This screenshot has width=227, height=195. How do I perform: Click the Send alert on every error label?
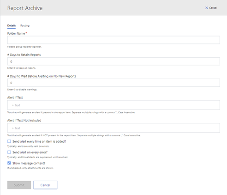(x=30, y=152)
